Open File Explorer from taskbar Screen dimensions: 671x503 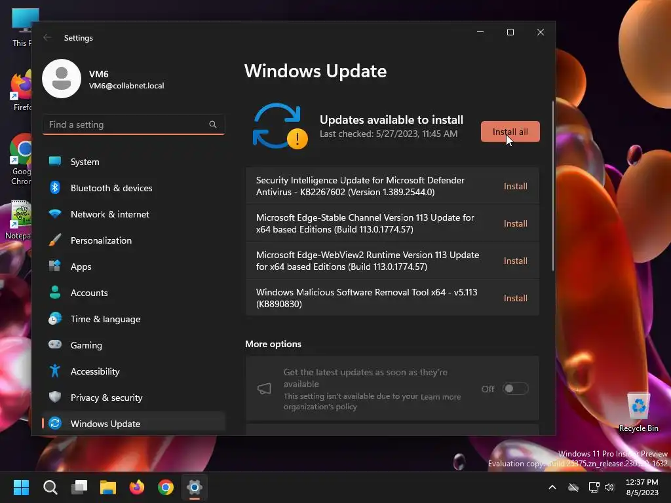pyautogui.click(x=108, y=487)
